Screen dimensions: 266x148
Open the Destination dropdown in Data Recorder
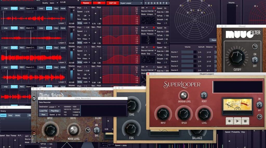tap(54, 107)
